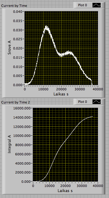Click 'Integral A' Y-axis label
109x198 pixels.
click(10, 144)
